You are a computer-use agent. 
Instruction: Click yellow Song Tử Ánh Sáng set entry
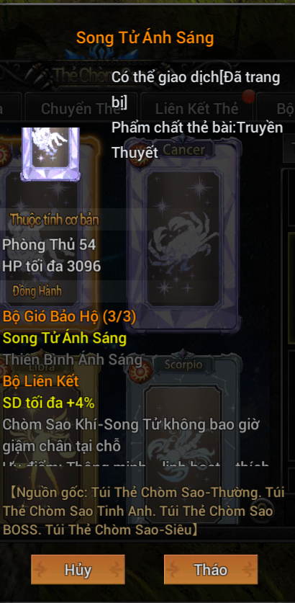[65, 339]
